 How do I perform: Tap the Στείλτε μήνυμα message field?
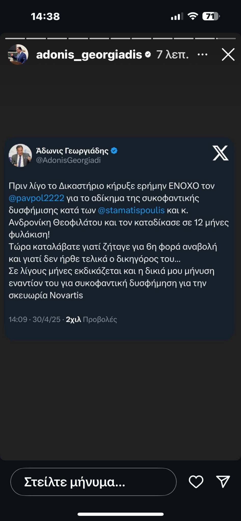point(93,482)
